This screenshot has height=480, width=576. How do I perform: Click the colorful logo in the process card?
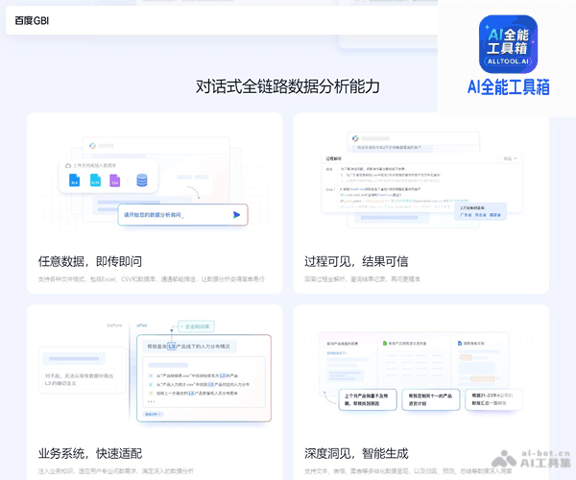pyautogui.click(x=355, y=138)
